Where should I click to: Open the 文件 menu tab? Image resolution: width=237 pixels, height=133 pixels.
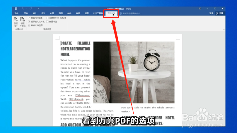(x=16, y=13)
